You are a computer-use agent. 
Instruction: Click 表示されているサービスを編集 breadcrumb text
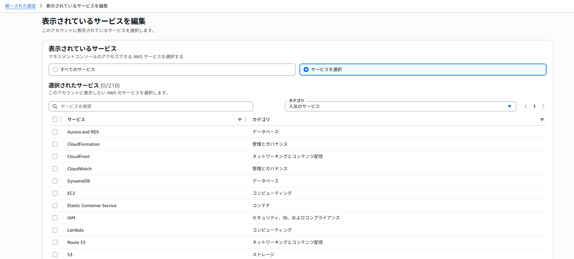77,6
